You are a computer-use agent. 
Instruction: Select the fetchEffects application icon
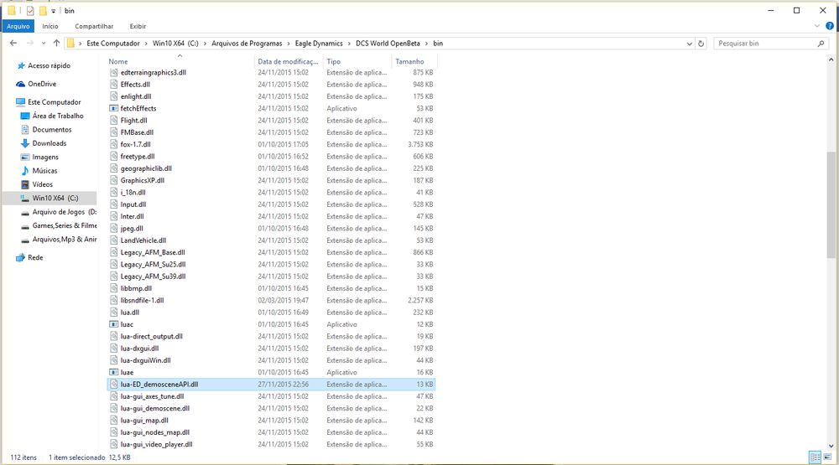click(x=113, y=109)
